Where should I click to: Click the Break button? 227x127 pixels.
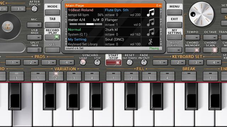pos(189,76)
